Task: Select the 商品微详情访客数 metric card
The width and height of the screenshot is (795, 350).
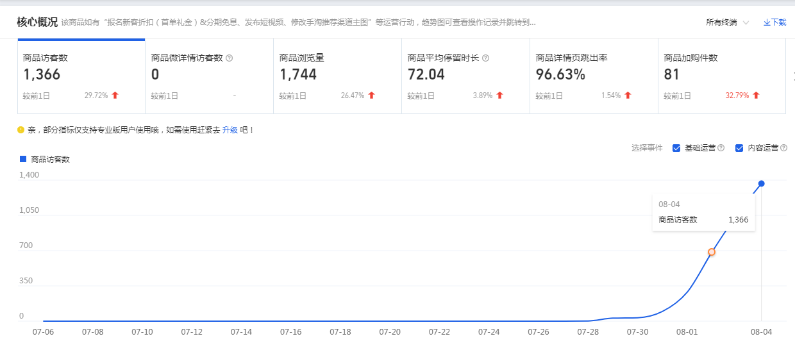Action: [210, 76]
